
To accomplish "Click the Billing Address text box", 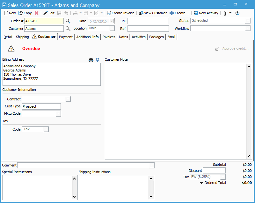I will pyautogui.click(x=52, y=74).
